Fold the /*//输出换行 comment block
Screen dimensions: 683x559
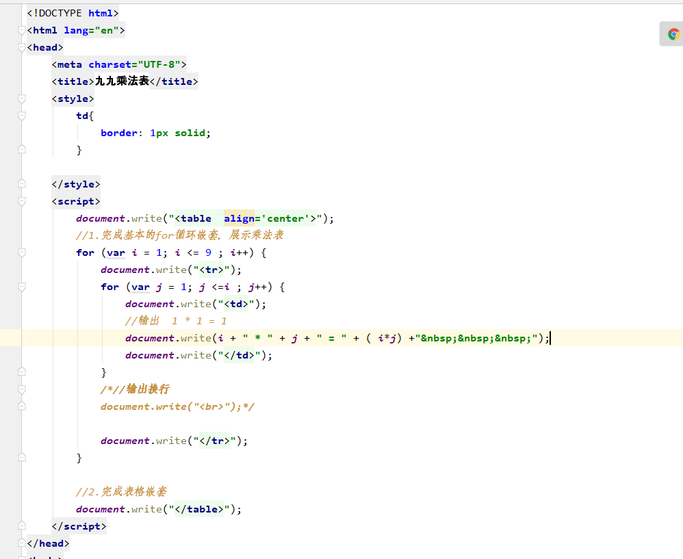pos(21,389)
